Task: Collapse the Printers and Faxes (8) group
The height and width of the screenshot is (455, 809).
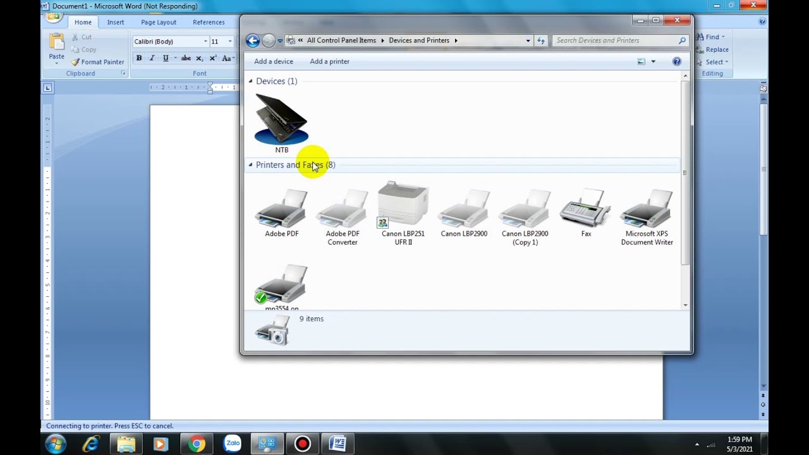Action: (x=250, y=165)
